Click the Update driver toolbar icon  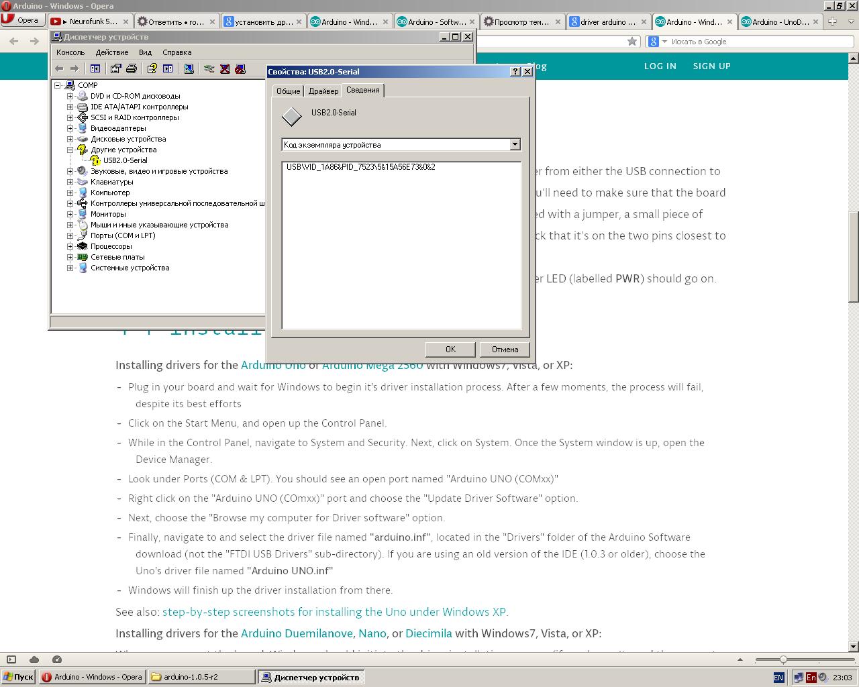pos(209,68)
